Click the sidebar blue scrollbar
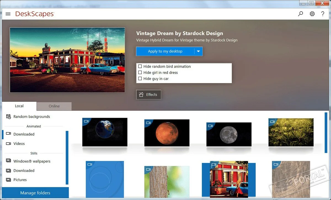Image resolution: width=331 pixels, height=200 pixels. [x=67, y=158]
